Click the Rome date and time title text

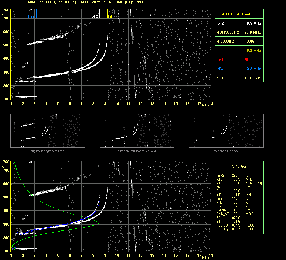coord(85,2)
